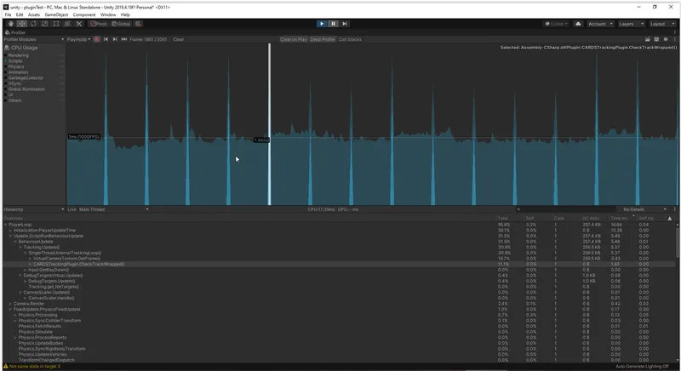Open the Playmode target dropdown
Screen dimensions: 681x371
[x=78, y=39]
